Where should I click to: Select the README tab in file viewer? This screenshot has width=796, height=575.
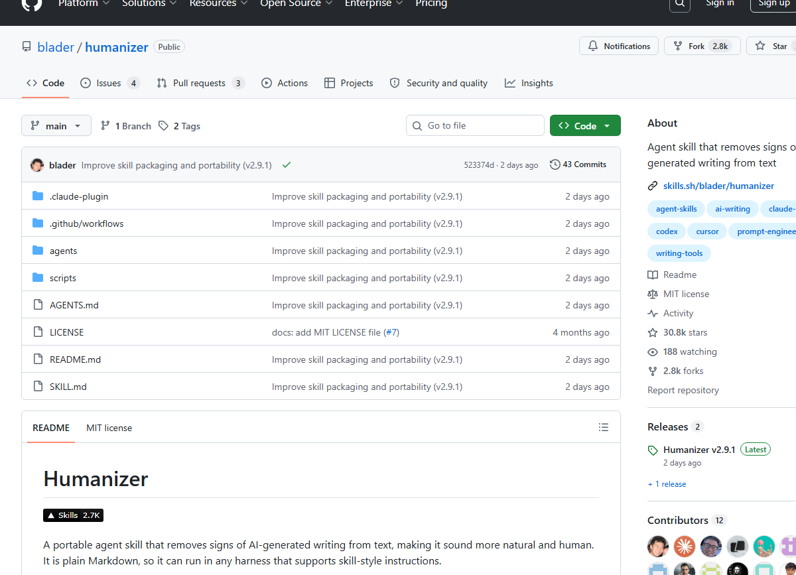pos(51,428)
